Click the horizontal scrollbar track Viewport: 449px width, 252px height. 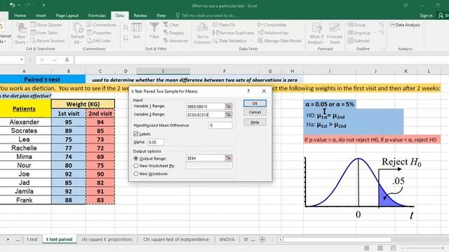point(337,239)
